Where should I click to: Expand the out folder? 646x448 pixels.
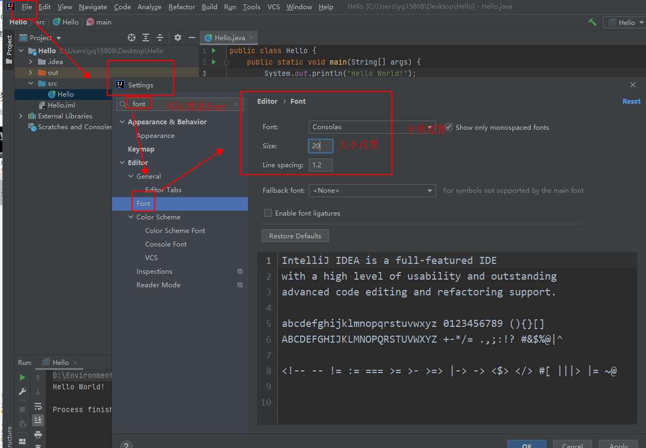(30, 72)
